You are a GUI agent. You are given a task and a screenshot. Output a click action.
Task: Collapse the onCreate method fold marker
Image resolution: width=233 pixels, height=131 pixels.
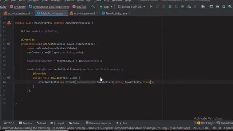tap(14, 44)
